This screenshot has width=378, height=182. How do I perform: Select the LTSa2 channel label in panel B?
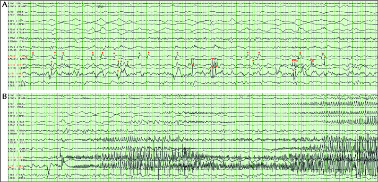pyautogui.click(x=16, y=122)
